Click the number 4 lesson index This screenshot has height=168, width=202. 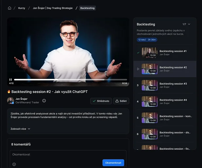138,102
